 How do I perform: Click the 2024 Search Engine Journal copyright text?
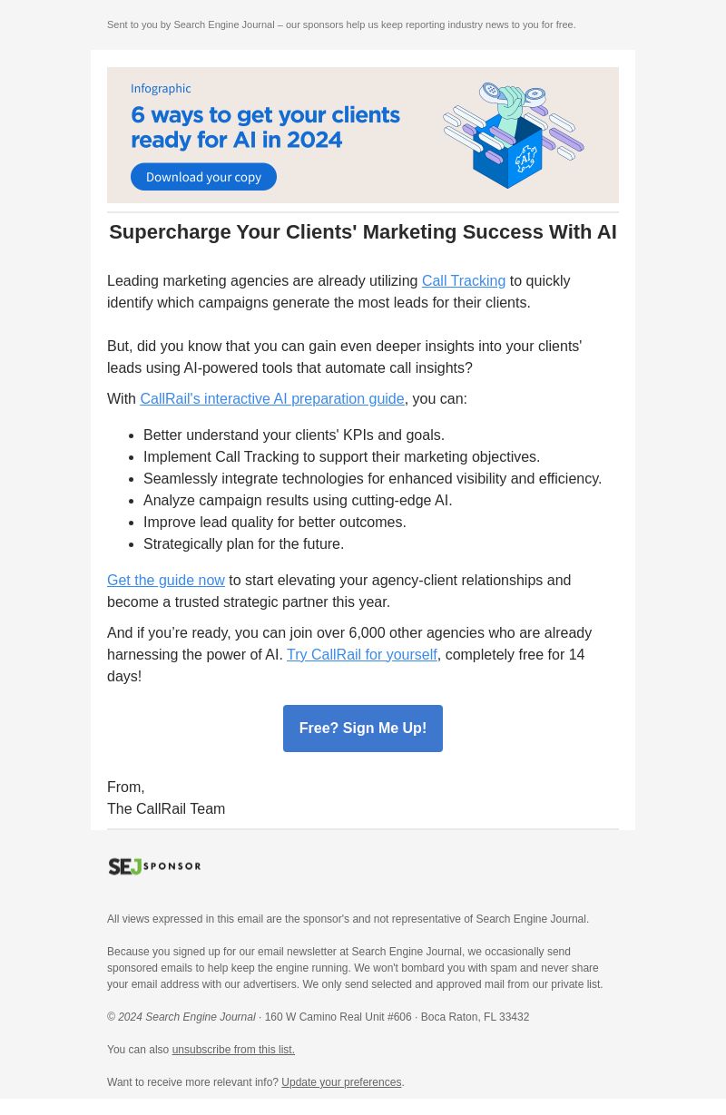[187, 1018]
